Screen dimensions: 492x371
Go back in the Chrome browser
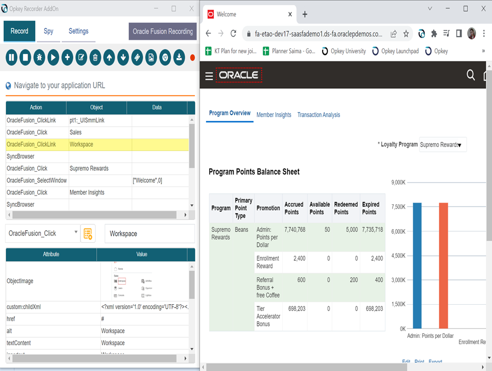tap(208, 34)
